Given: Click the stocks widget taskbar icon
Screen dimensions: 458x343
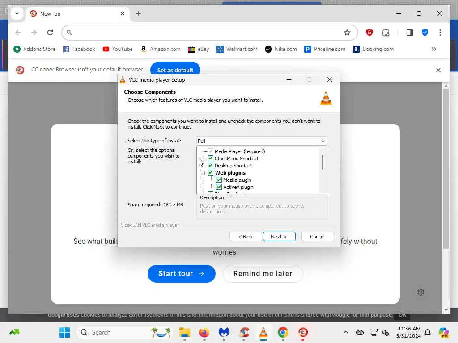Looking at the screenshot, I should point(14,332).
